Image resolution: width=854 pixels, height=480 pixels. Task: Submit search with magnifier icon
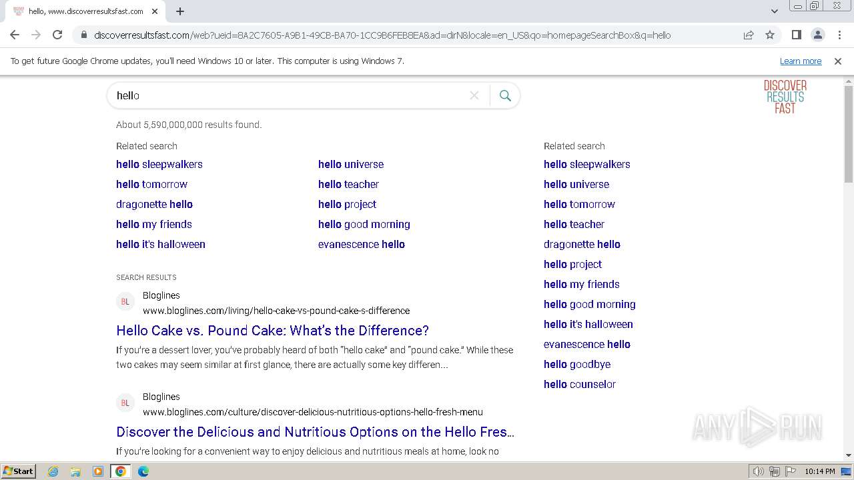pyautogui.click(x=505, y=95)
